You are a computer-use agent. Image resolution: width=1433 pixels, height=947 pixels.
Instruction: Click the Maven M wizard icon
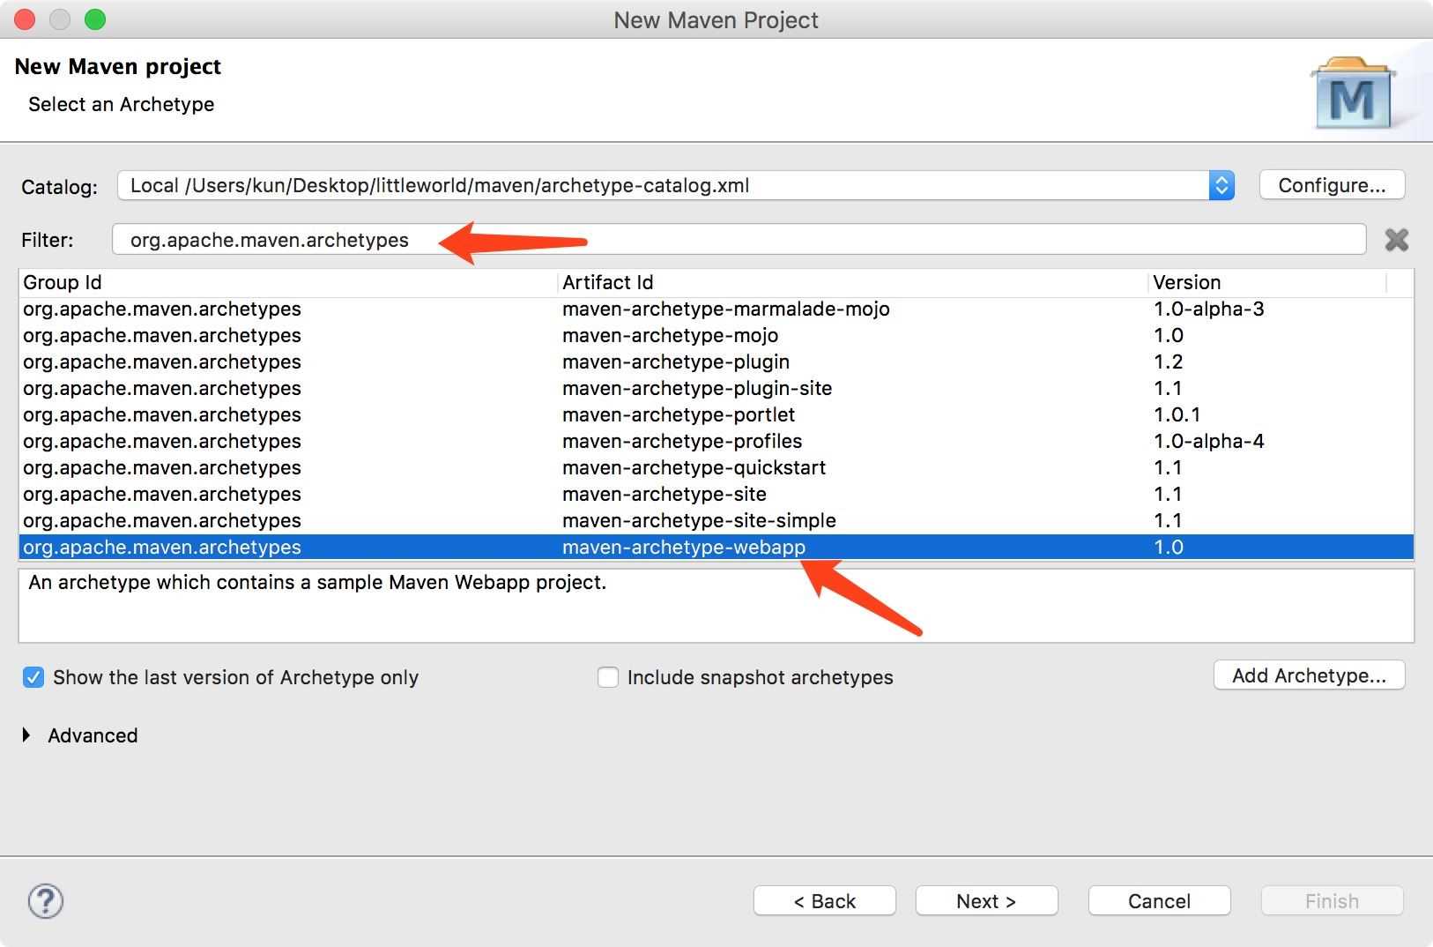[1352, 96]
